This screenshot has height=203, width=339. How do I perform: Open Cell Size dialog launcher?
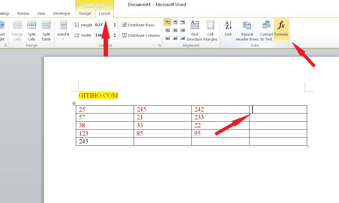(159, 45)
